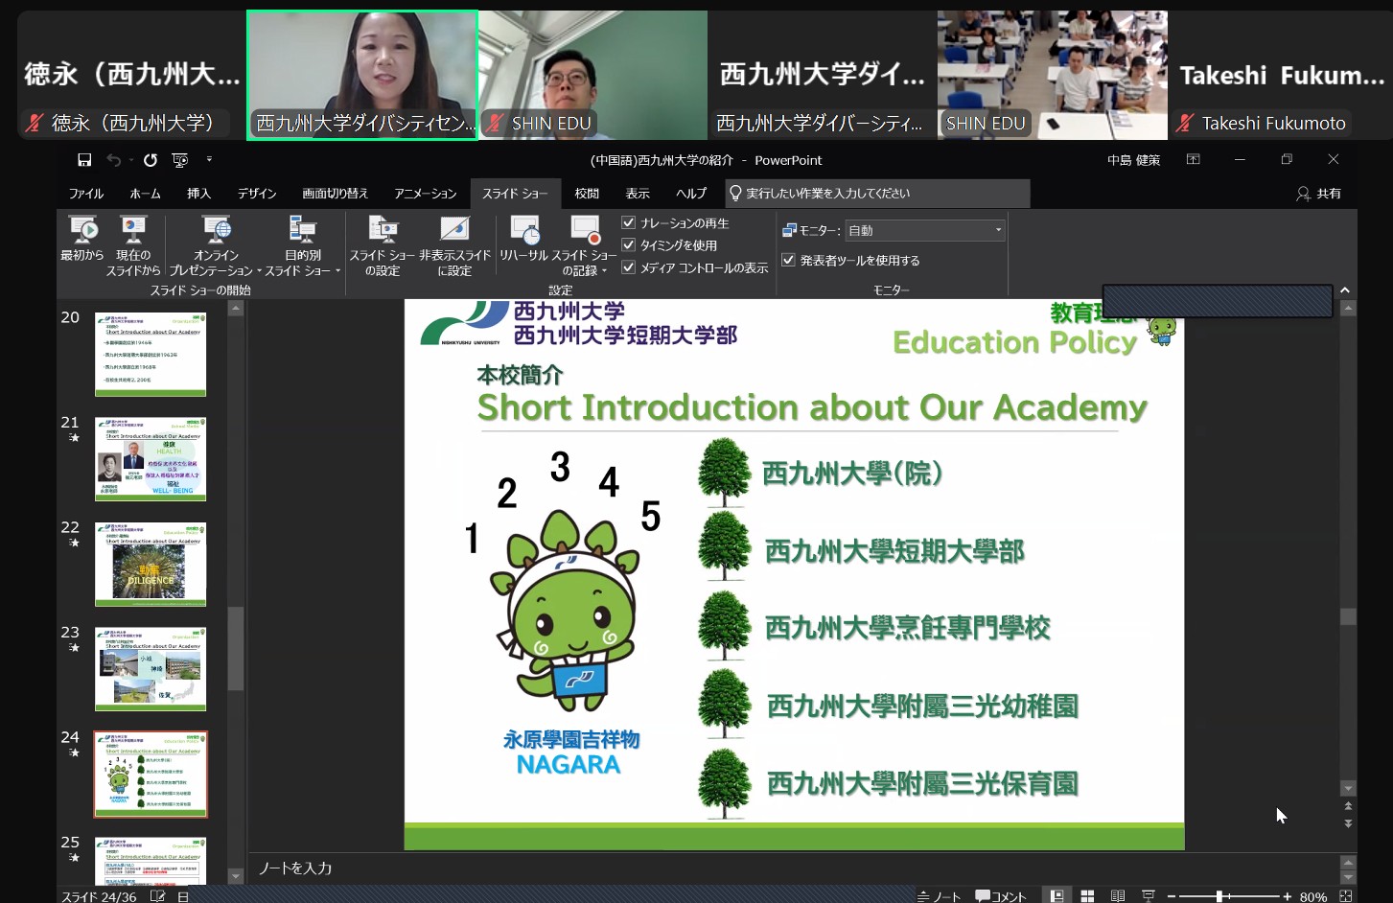The image size is (1393, 903).
Task: Switch to Slide Sorter view icon
Action: 1087,896
